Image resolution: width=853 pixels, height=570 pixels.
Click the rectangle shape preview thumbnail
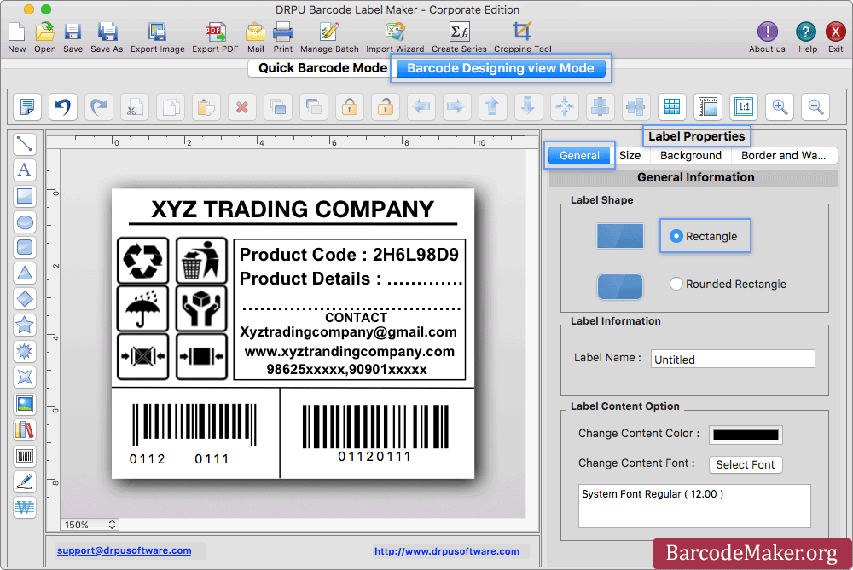click(619, 236)
